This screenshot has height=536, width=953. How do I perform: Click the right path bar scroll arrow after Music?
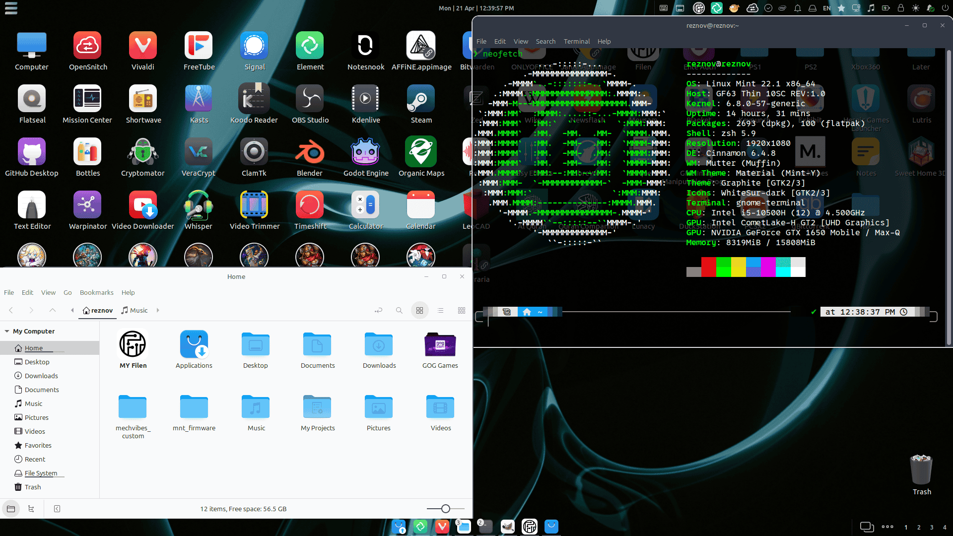[158, 310]
